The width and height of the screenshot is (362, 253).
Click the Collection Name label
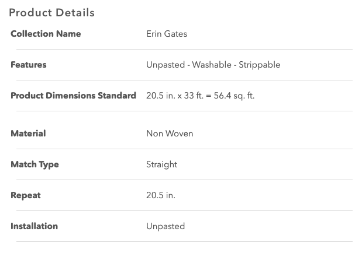[46, 34]
